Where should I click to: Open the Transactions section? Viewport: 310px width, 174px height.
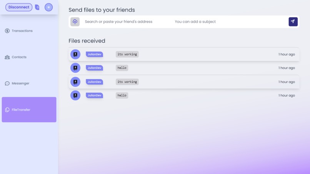click(29, 31)
